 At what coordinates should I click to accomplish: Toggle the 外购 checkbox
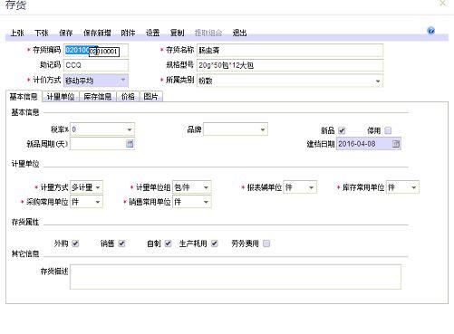pos(75,243)
